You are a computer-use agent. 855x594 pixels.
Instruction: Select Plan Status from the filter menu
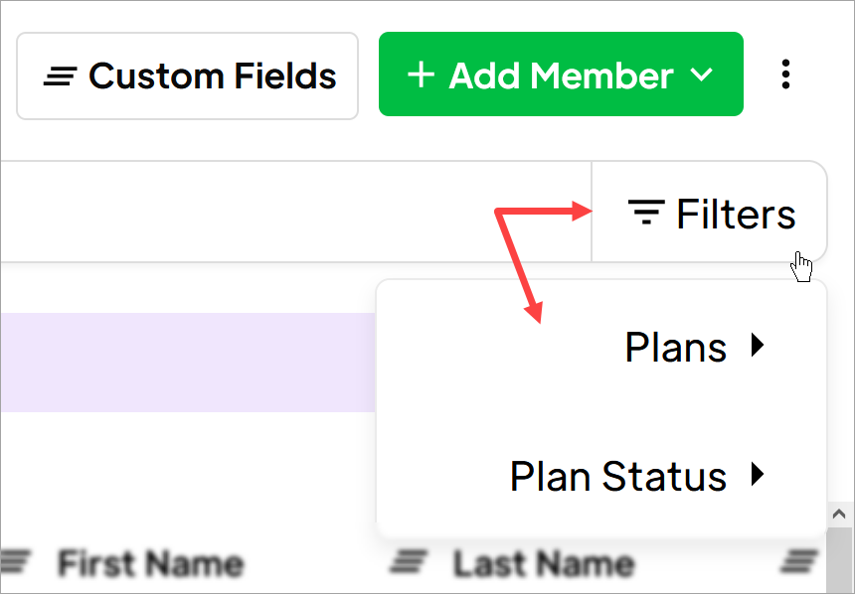point(618,475)
